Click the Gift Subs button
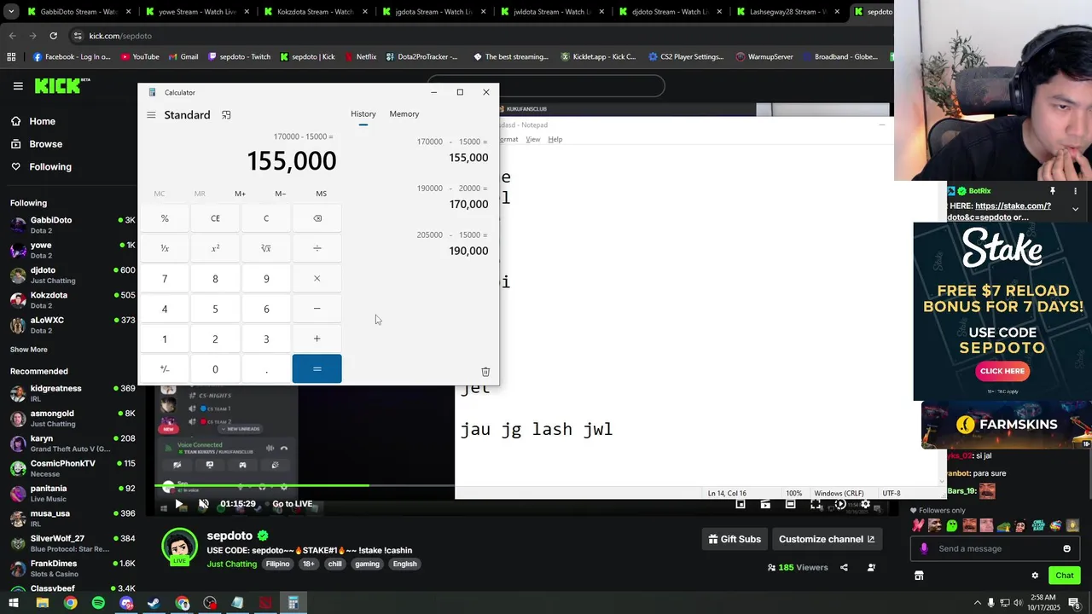 pyautogui.click(x=735, y=539)
